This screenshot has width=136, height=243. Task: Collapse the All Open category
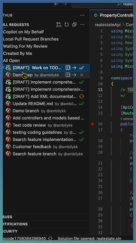point(46,61)
